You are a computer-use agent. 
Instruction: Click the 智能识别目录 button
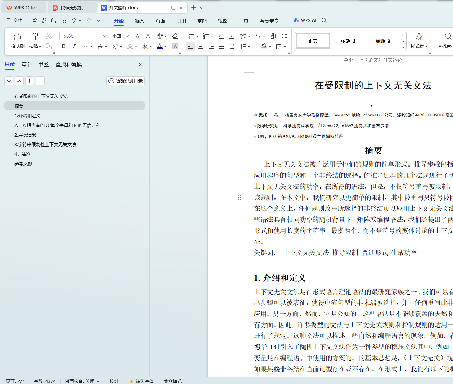coord(126,81)
